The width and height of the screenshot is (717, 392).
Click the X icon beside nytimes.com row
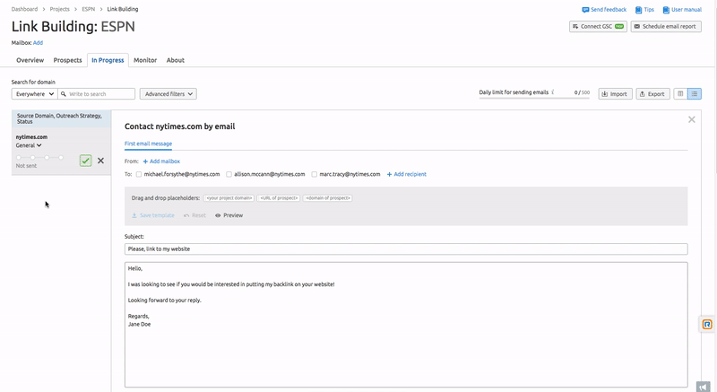(100, 161)
